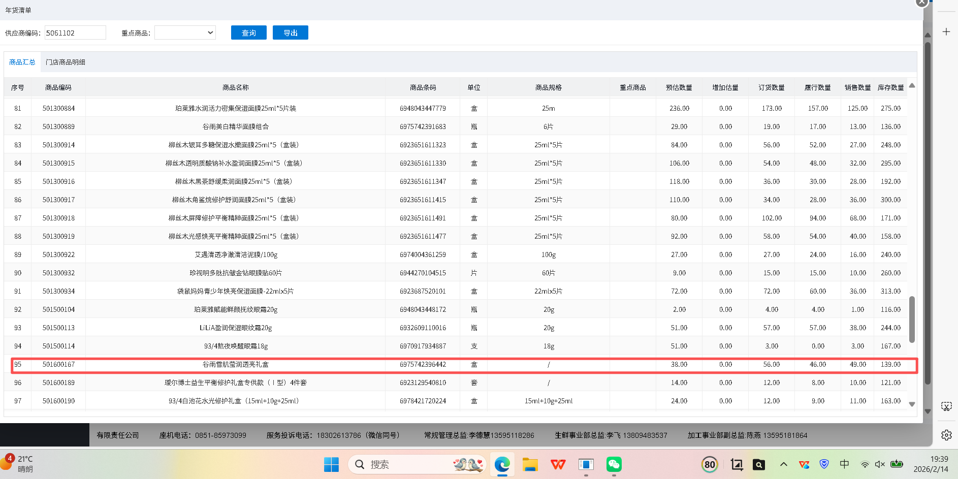Launch WPS Office from taskbar
The height and width of the screenshot is (479, 958).
coord(558,464)
